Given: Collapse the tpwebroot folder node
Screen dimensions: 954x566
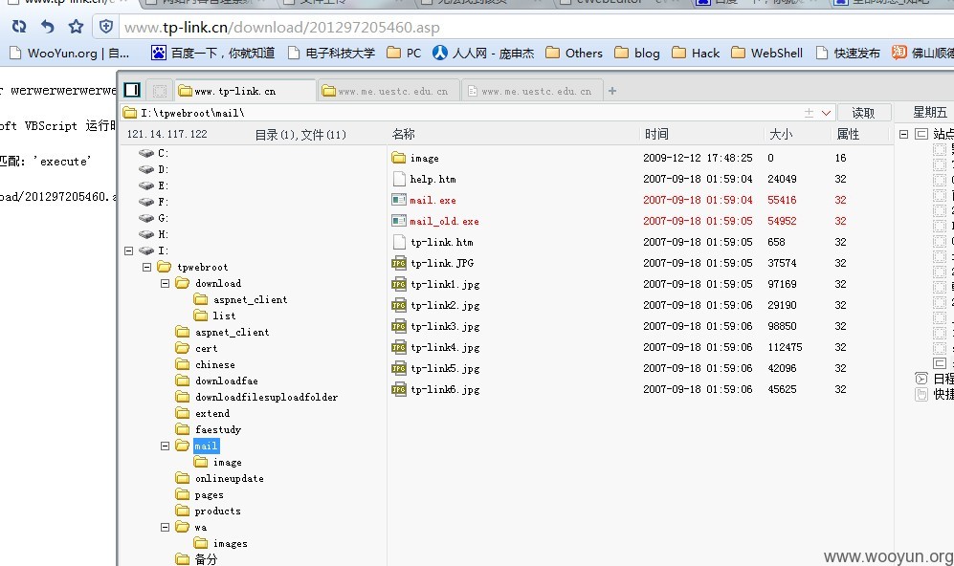Looking at the screenshot, I should (x=146, y=267).
